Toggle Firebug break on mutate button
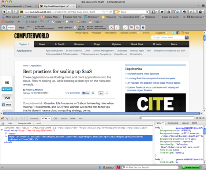The width and height of the screenshot is (206, 170). [x=3, y=123]
